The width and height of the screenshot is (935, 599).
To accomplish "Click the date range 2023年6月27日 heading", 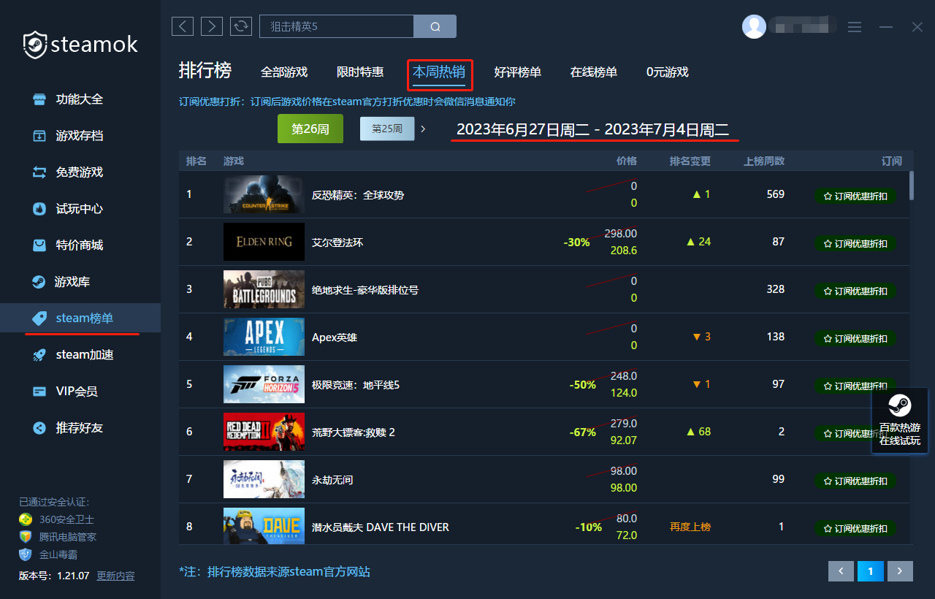I will click(x=593, y=130).
